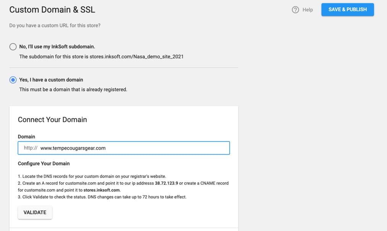The image size is (387, 231).
Task: Click the subdomain URL ending Nasa_demo_site_2021
Action: click(137, 57)
